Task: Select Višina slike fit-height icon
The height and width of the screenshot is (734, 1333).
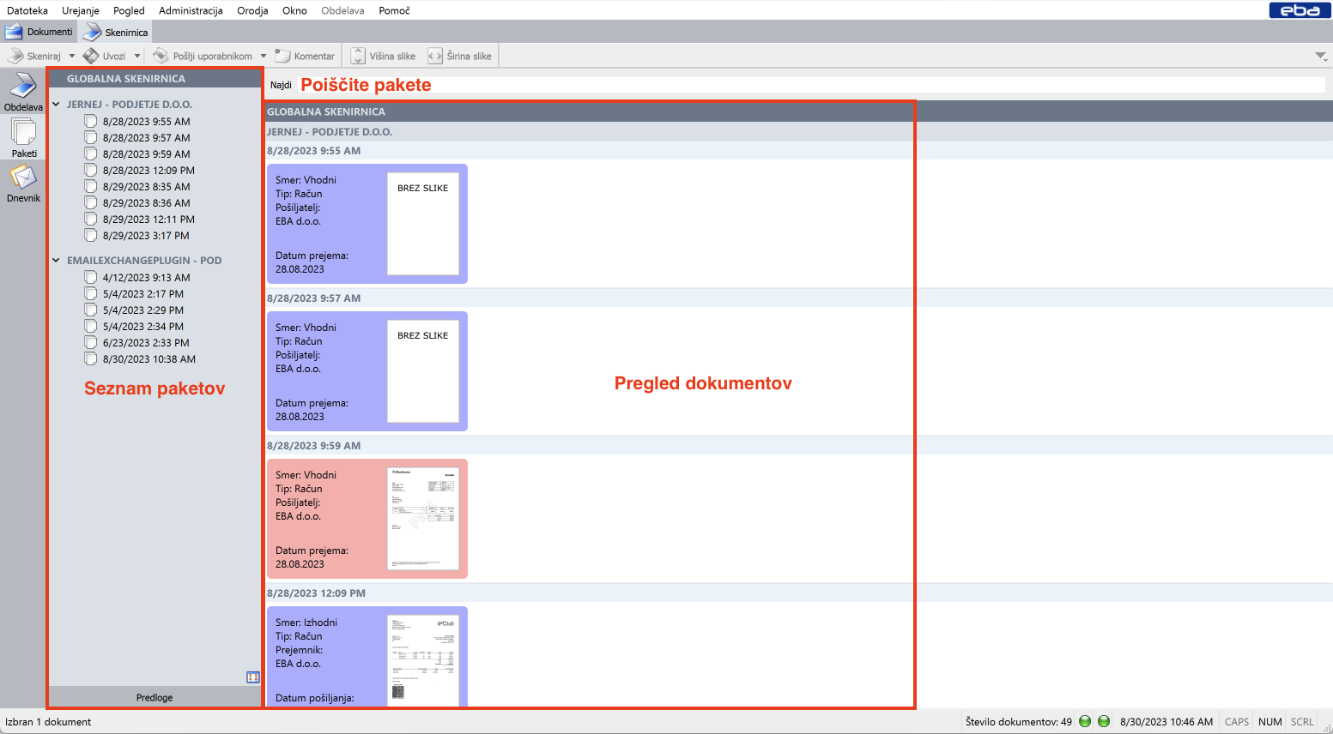Action: (x=358, y=56)
